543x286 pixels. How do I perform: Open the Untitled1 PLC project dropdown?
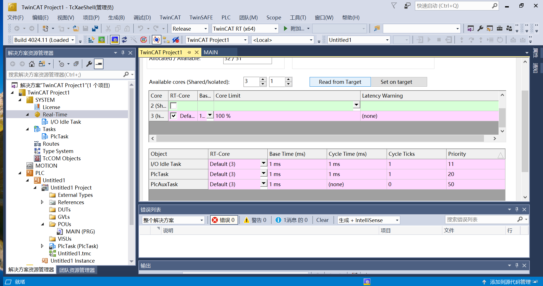pyautogui.click(x=387, y=40)
